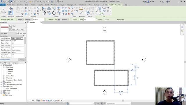The width and height of the screenshot is (186, 105).
Task: Click the Cut geometry tool
Action: point(27,11)
